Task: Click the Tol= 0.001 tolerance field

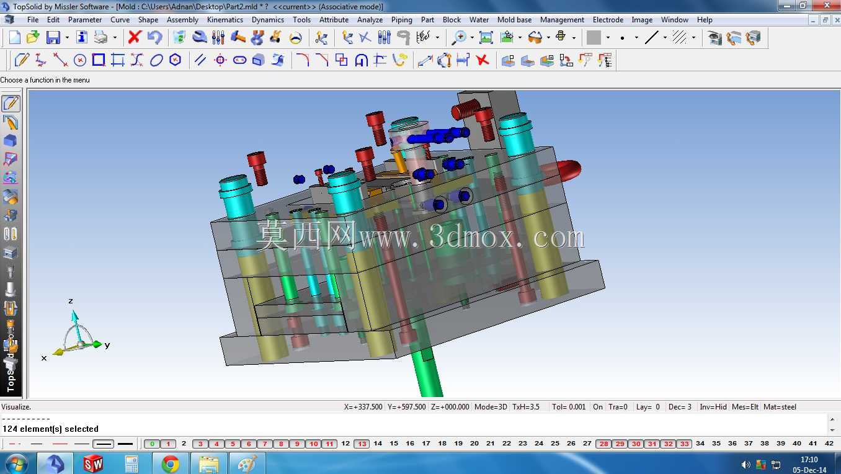Action: tap(569, 407)
